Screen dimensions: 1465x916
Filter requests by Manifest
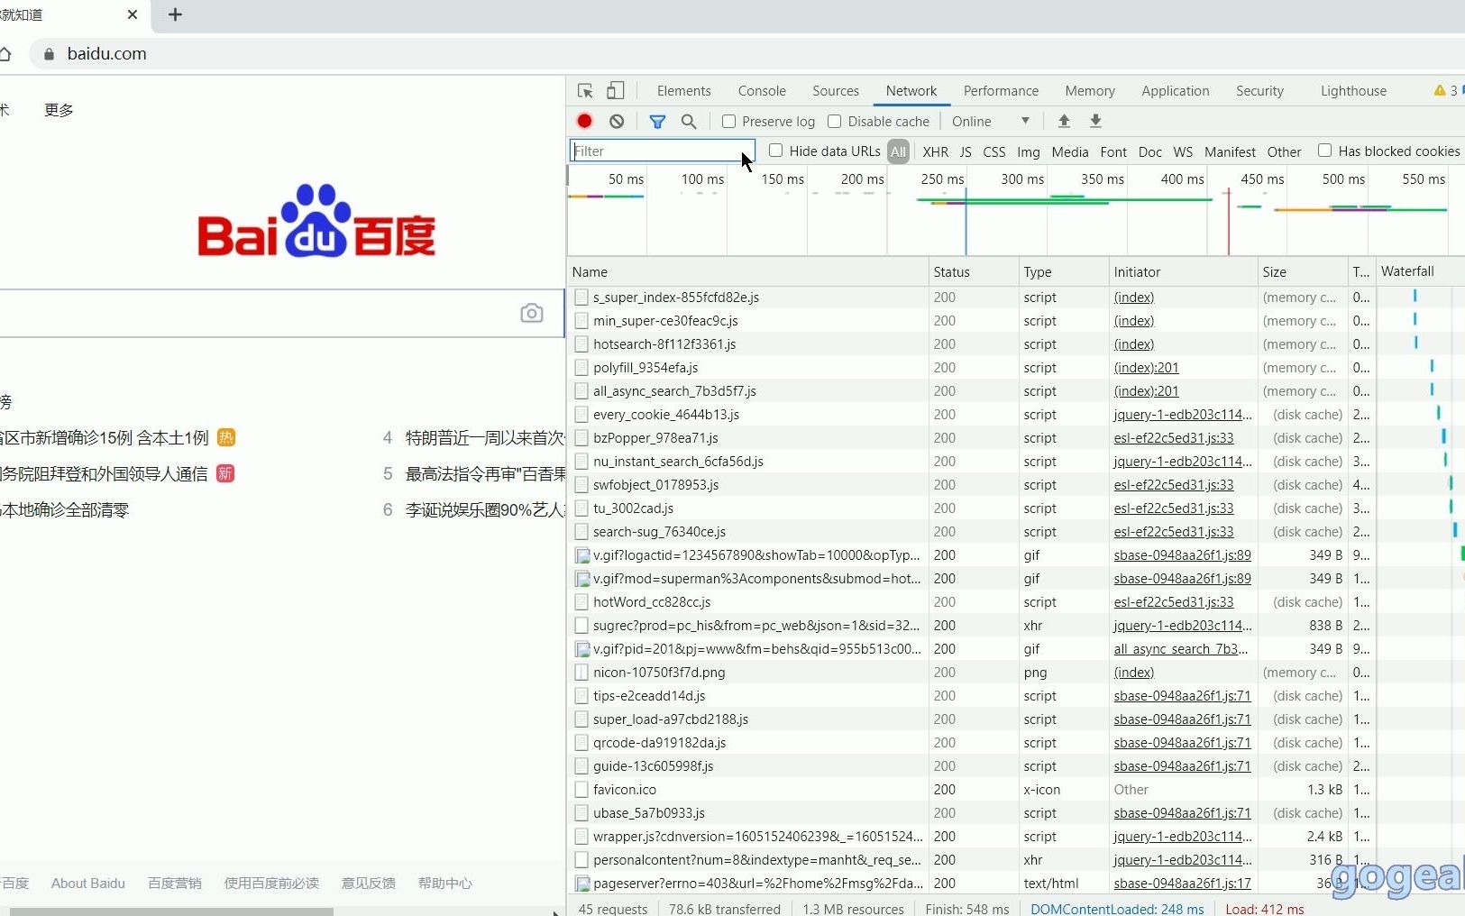pyautogui.click(x=1230, y=151)
